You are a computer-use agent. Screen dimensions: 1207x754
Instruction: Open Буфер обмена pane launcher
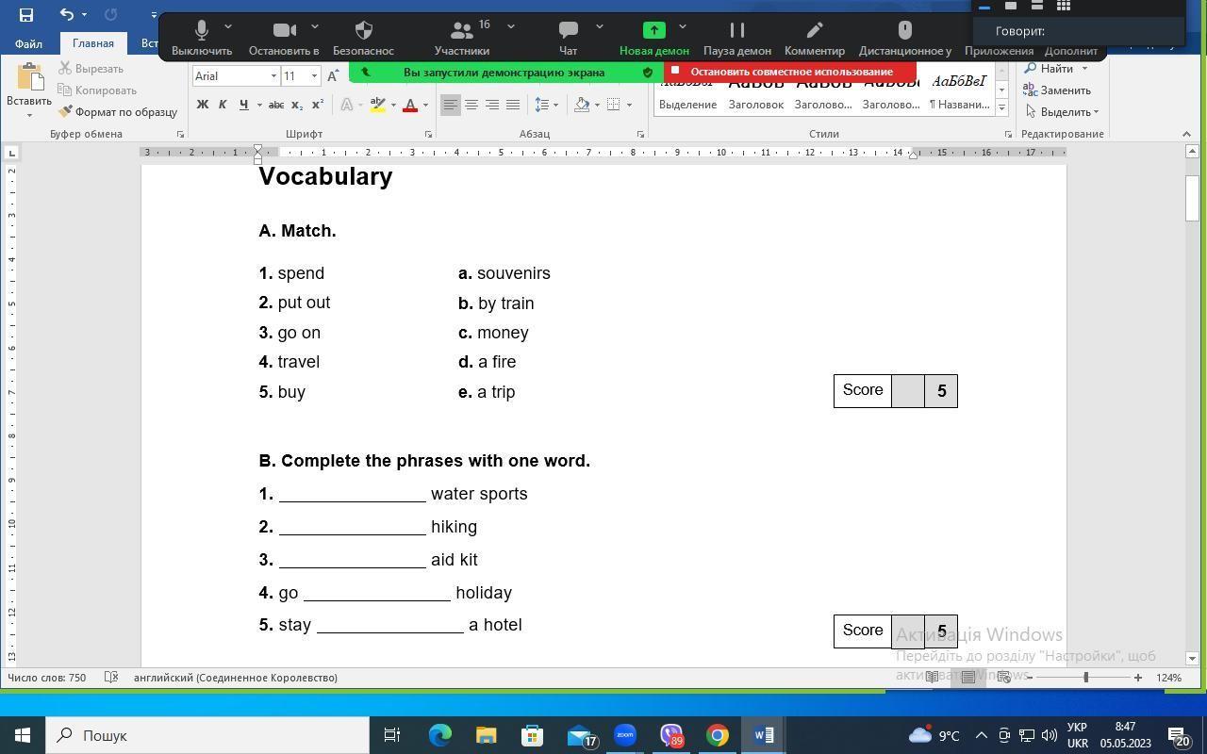(x=180, y=135)
